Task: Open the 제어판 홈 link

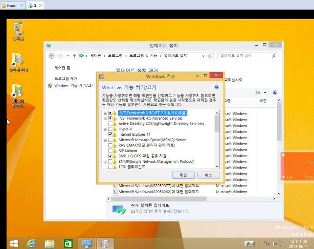Action: 62,68
